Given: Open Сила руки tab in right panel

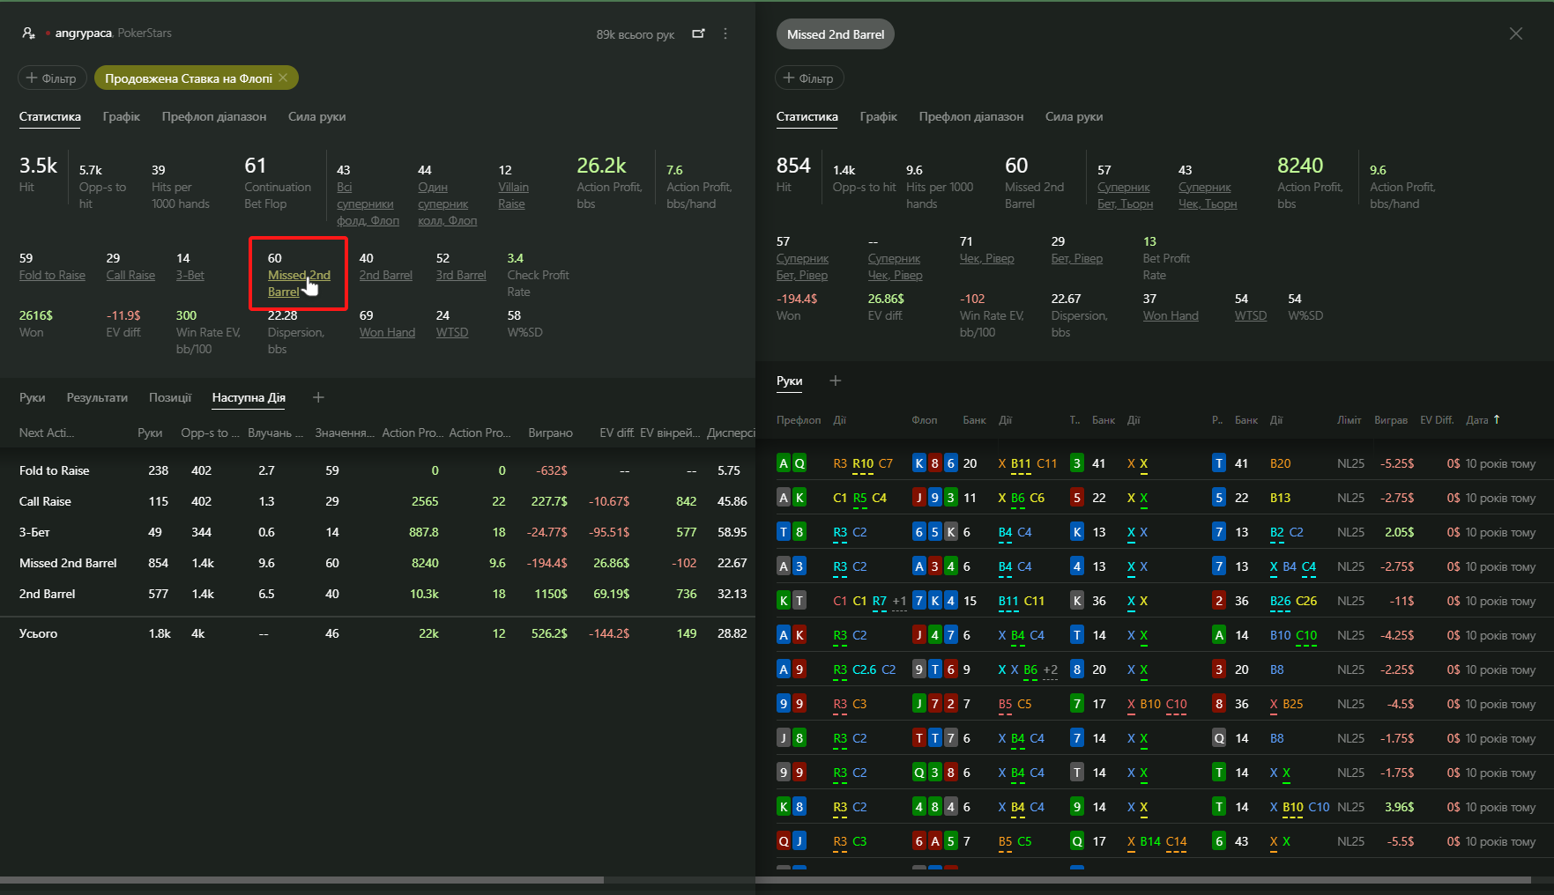Looking at the screenshot, I should [x=1074, y=116].
